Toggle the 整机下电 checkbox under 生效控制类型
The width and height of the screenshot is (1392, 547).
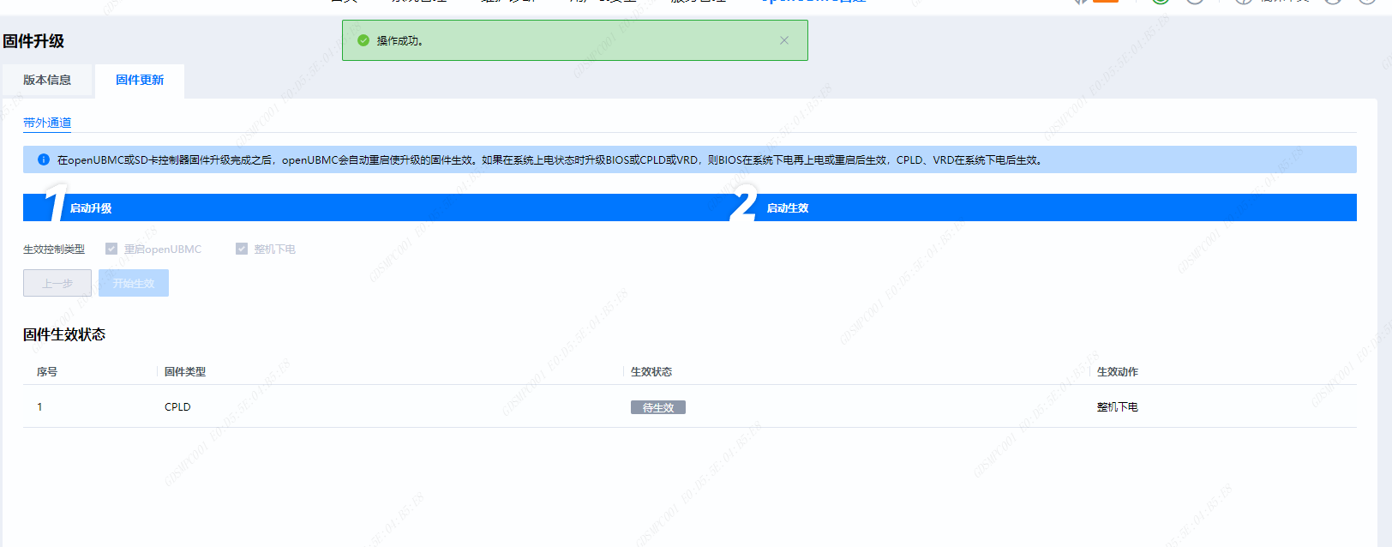pos(242,249)
